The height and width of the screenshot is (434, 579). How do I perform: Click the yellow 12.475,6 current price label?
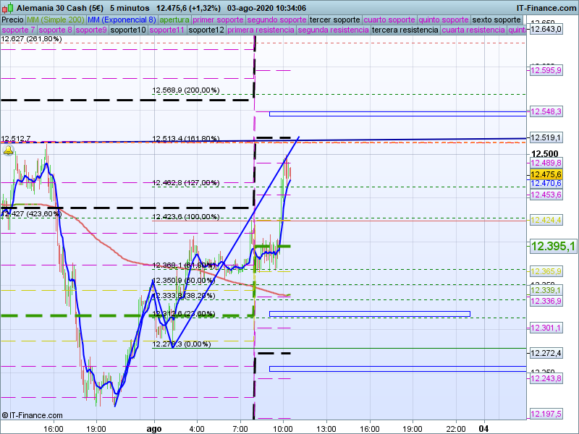tap(546, 174)
